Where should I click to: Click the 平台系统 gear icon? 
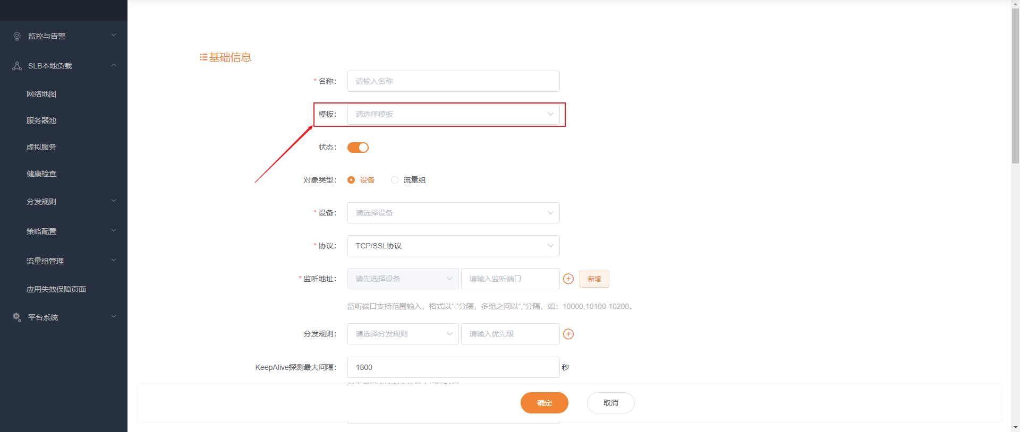point(17,317)
